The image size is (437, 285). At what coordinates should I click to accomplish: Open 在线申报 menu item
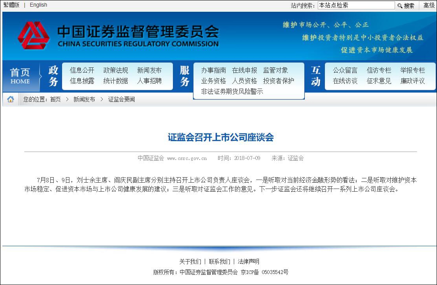[244, 70]
